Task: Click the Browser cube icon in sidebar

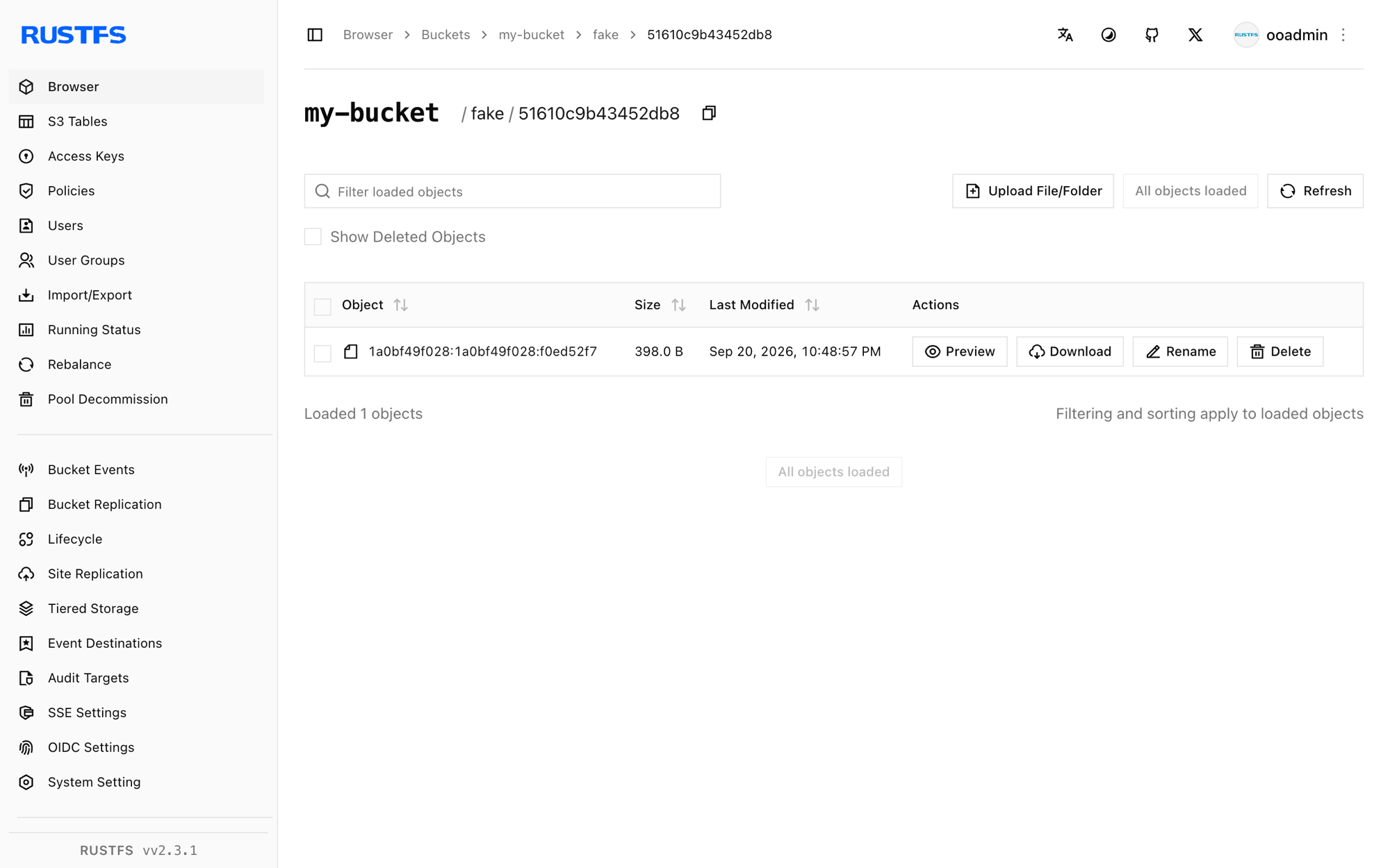Action: 26,87
